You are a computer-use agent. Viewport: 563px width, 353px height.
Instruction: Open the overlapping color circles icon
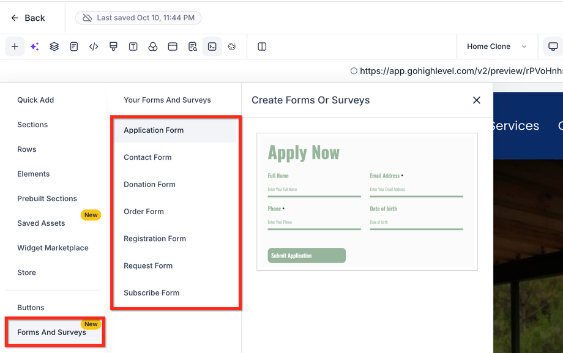pos(153,46)
